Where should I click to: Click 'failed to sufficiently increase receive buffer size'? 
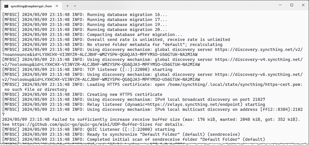116,119
